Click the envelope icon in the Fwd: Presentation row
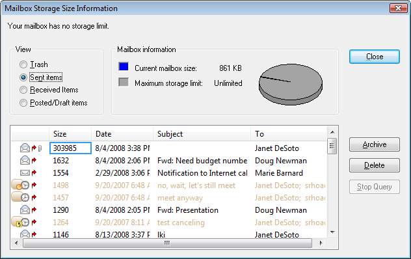This screenshot has width=411, height=259. pos(25,210)
